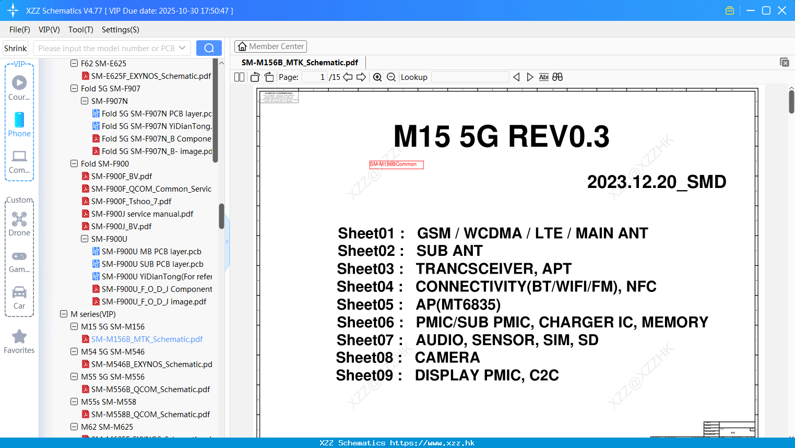Find previous lookup result triangle

click(516, 77)
